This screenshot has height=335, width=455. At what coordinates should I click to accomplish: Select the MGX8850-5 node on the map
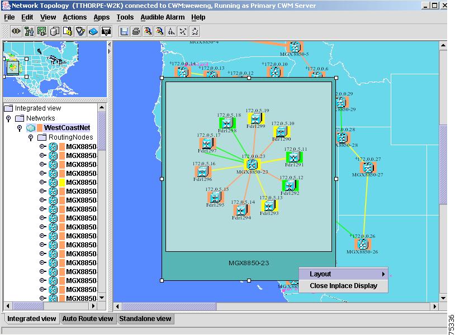point(295,47)
